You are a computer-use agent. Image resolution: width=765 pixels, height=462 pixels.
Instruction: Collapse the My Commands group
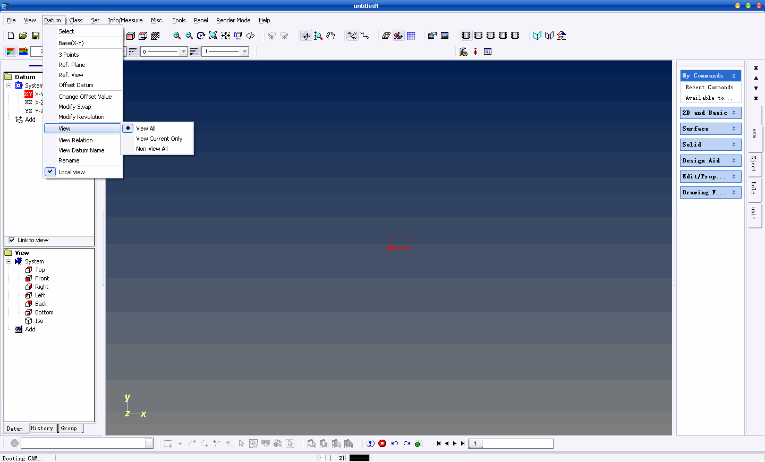[x=710, y=75]
